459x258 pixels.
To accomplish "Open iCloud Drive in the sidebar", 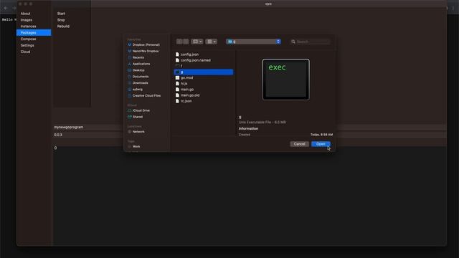I will tap(141, 110).
